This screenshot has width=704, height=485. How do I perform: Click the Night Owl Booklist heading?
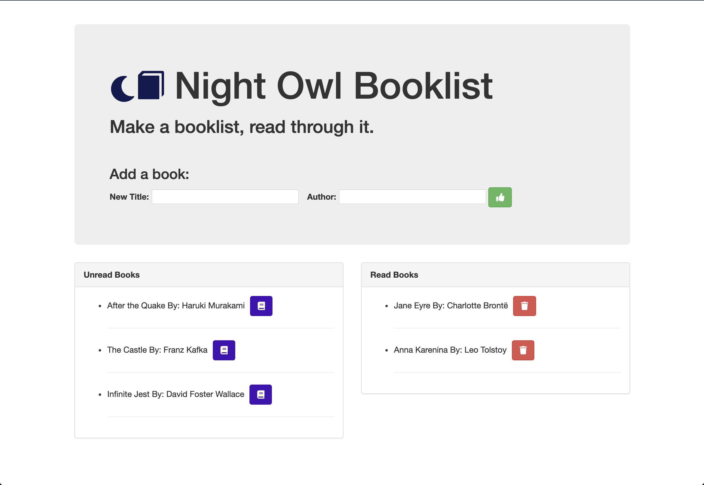tap(333, 86)
